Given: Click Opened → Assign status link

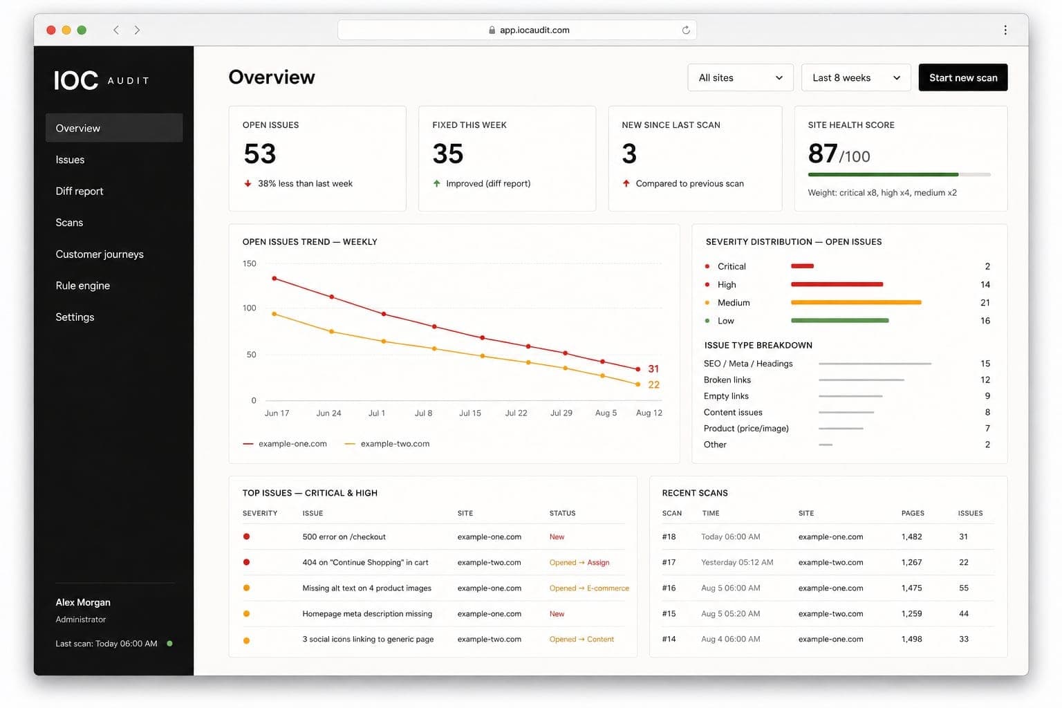Looking at the screenshot, I should pos(579,563).
